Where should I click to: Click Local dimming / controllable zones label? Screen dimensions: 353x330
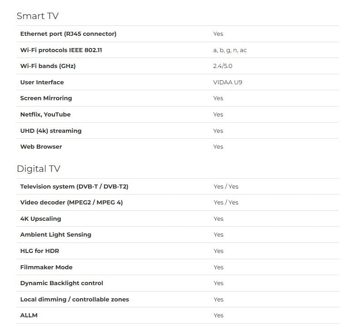pyautogui.click(x=75, y=300)
